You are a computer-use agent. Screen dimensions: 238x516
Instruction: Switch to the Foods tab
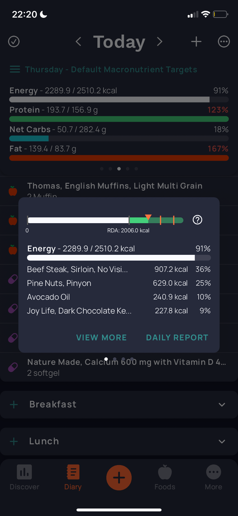point(165,477)
